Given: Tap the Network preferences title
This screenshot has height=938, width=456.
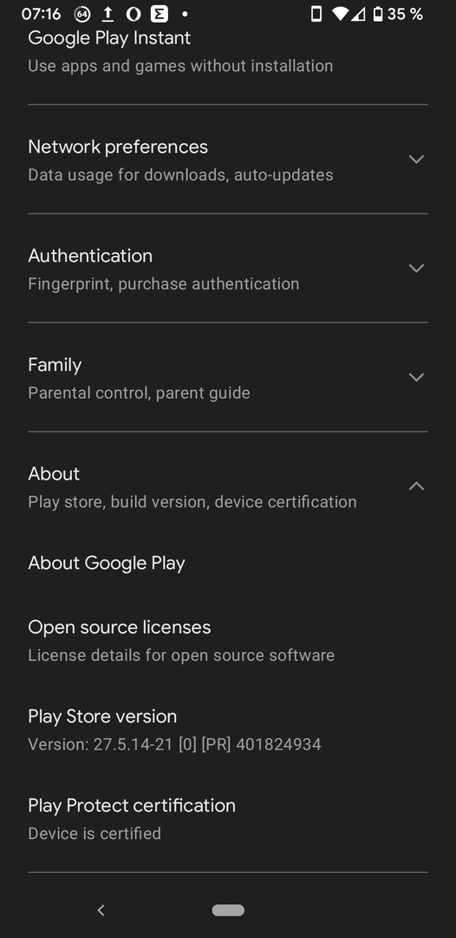Looking at the screenshot, I should [x=118, y=147].
